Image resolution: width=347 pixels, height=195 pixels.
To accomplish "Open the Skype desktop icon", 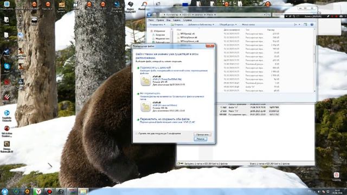I will pos(7,67).
